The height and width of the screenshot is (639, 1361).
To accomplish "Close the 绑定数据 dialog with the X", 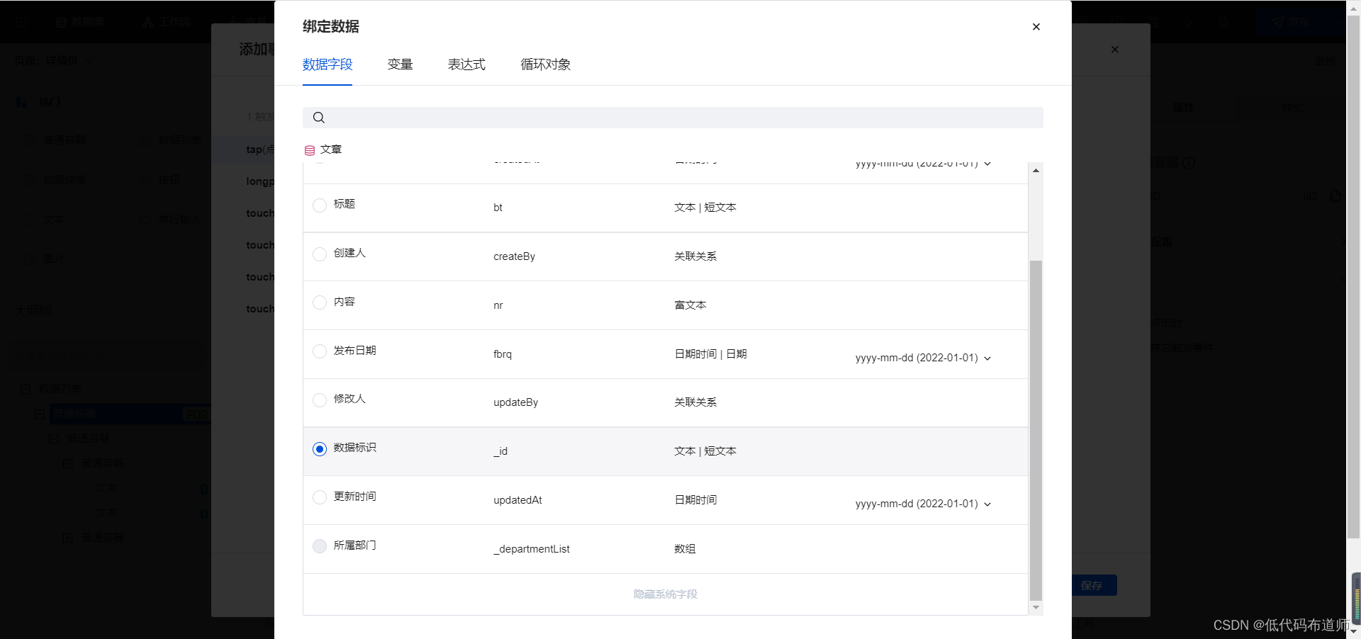I will tap(1036, 27).
